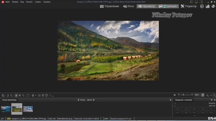Select the zoom magnifier tool
The height and width of the screenshot is (121, 216).
tap(23, 95)
